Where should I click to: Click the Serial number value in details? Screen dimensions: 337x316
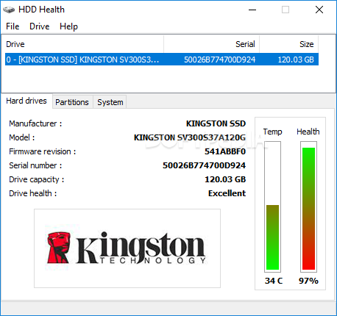point(204,165)
